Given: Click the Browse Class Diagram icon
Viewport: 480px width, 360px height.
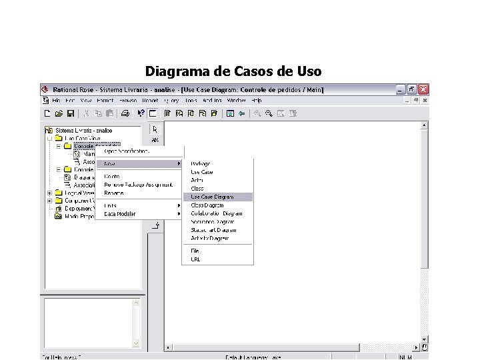Looking at the screenshot, I should click(167, 113).
